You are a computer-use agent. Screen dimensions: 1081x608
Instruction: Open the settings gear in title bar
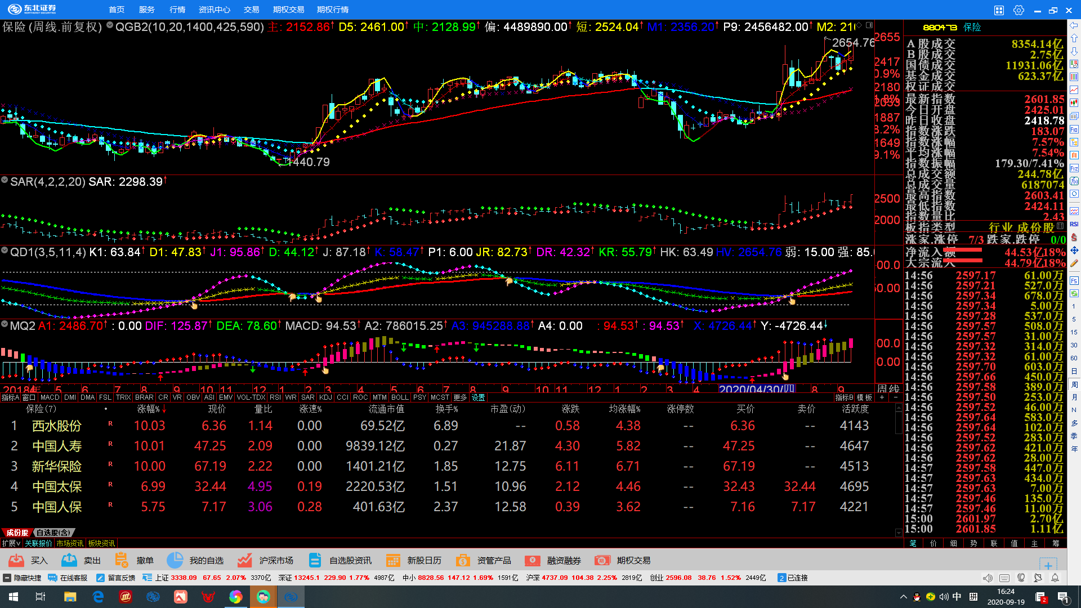point(1019,10)
